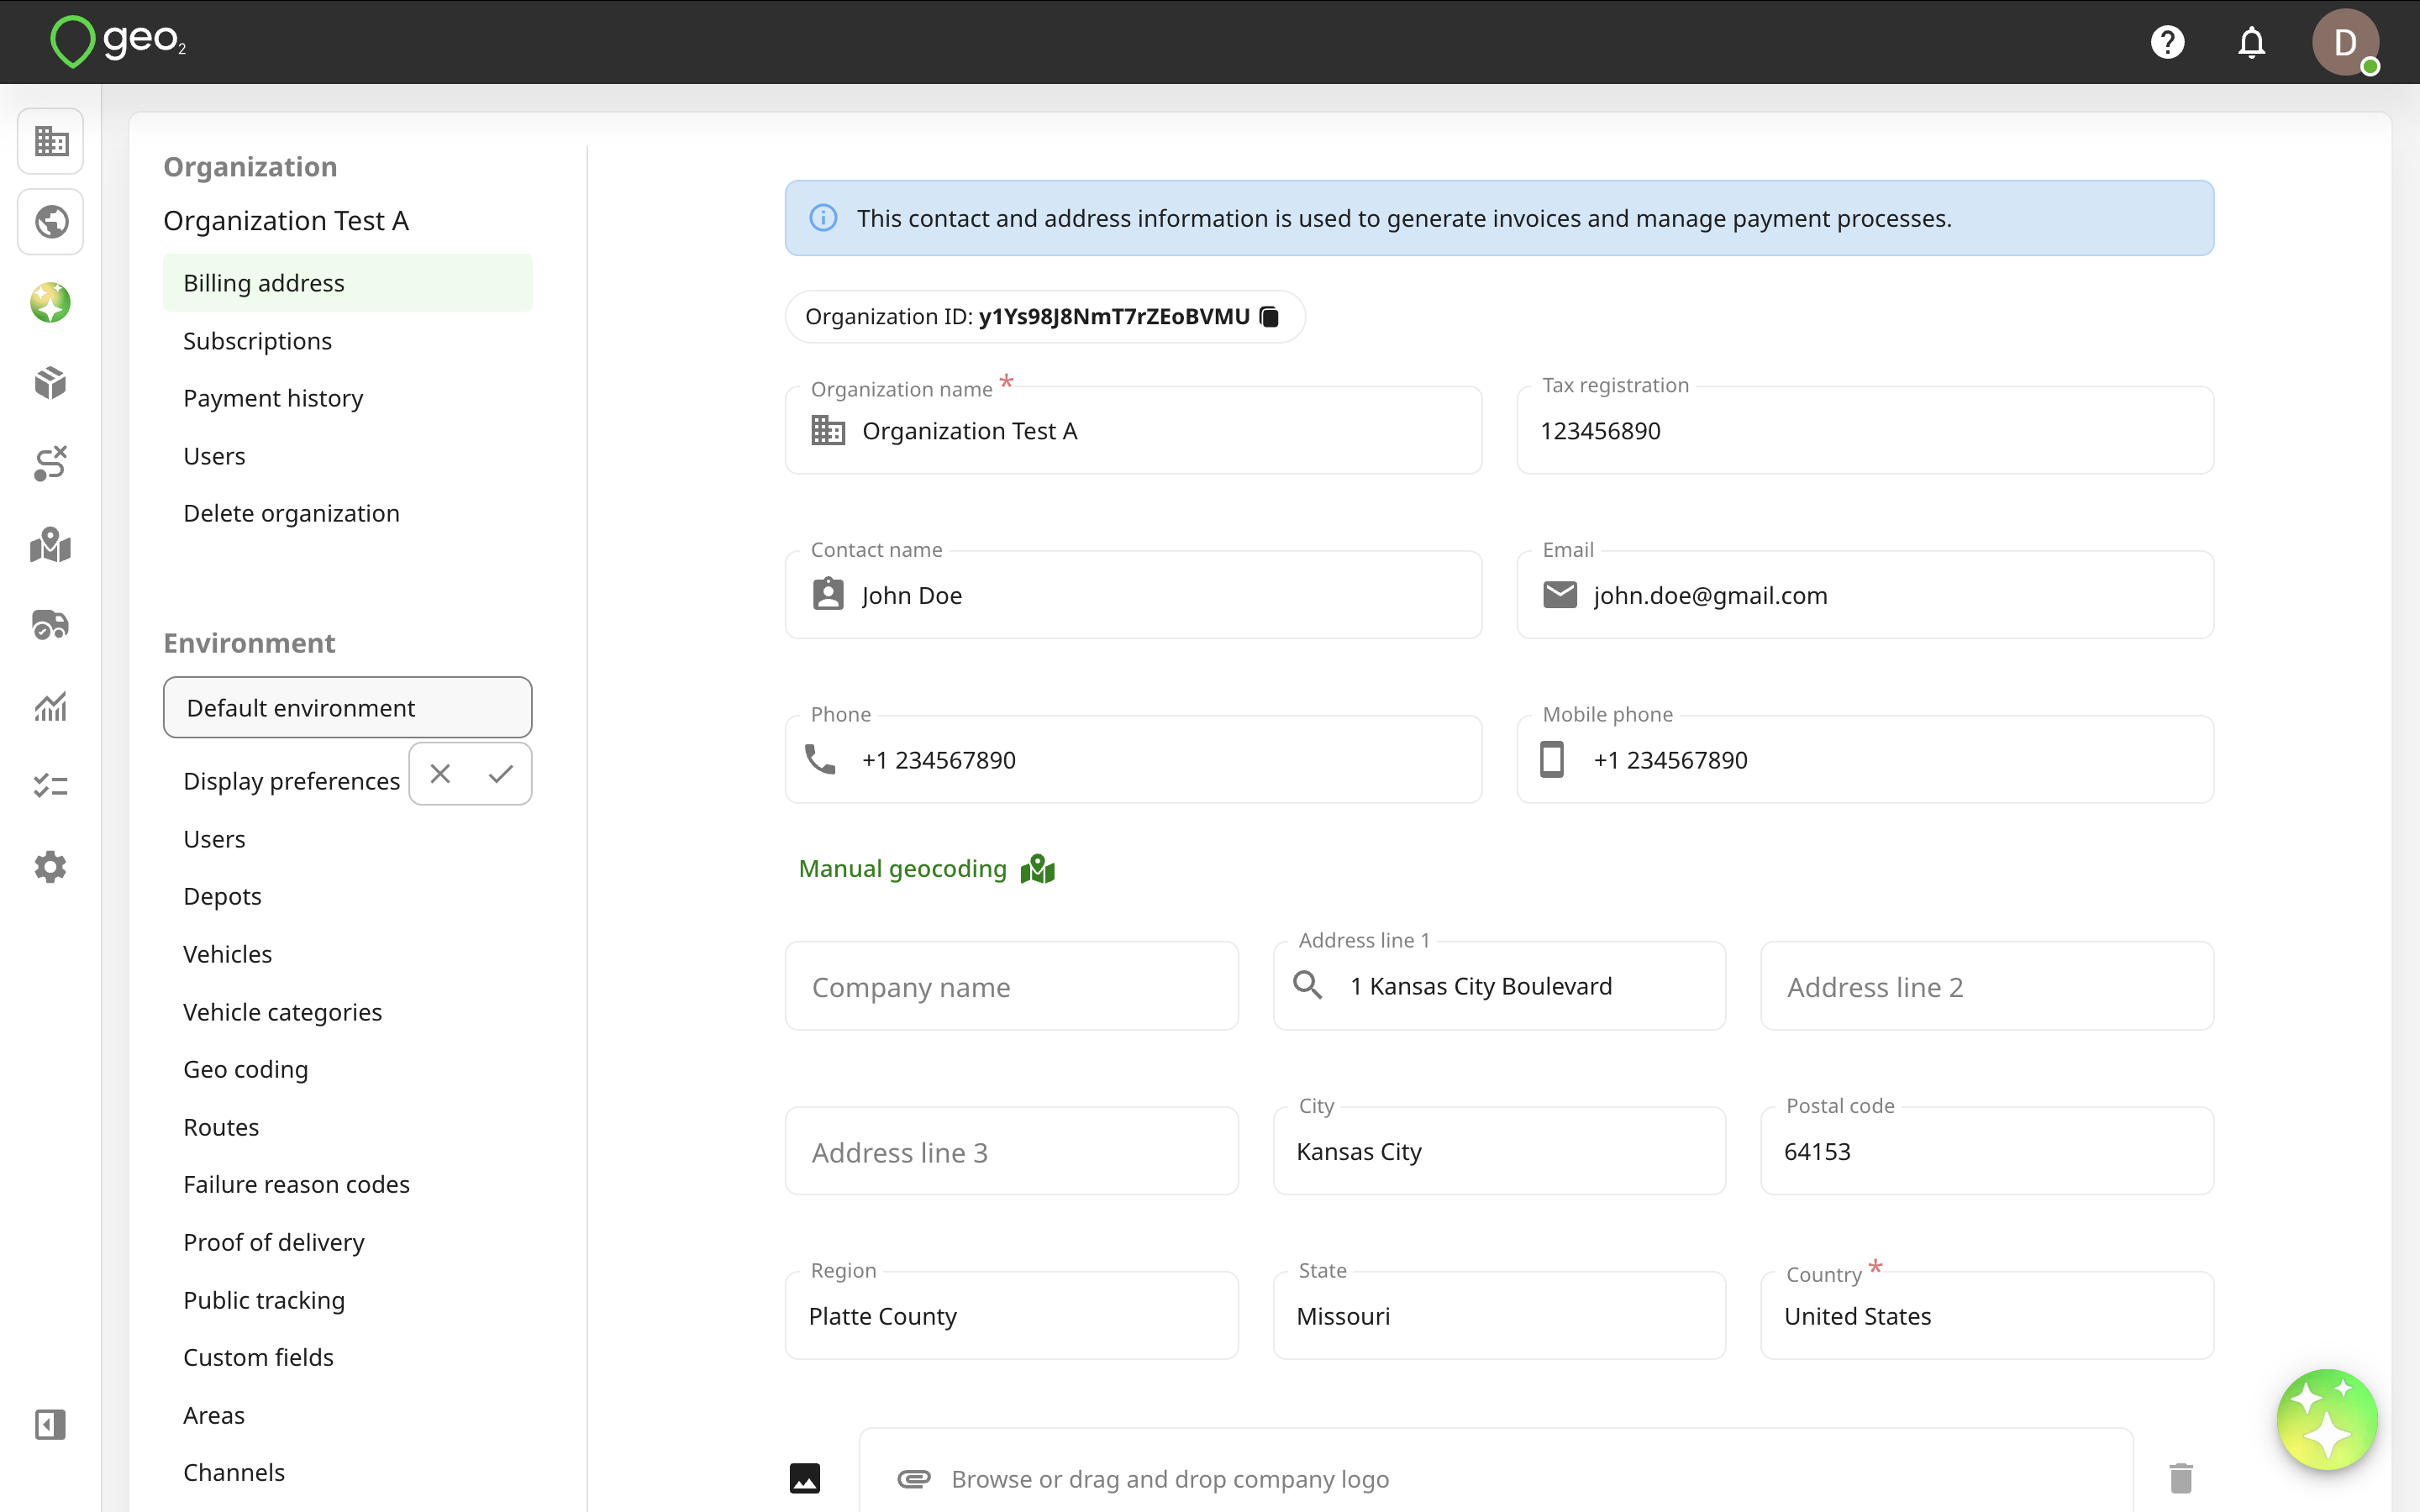Open Vehicle categories settings

(282, 1012)
